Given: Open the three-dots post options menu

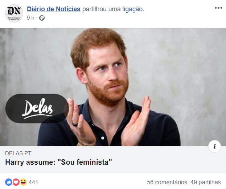Looking at the screenshot, I should pos(218,8).
